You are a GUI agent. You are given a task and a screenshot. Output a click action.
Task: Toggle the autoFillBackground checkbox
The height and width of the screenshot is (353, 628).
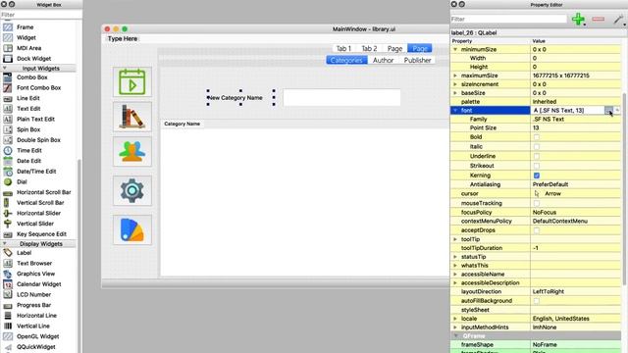coord(537,301)
